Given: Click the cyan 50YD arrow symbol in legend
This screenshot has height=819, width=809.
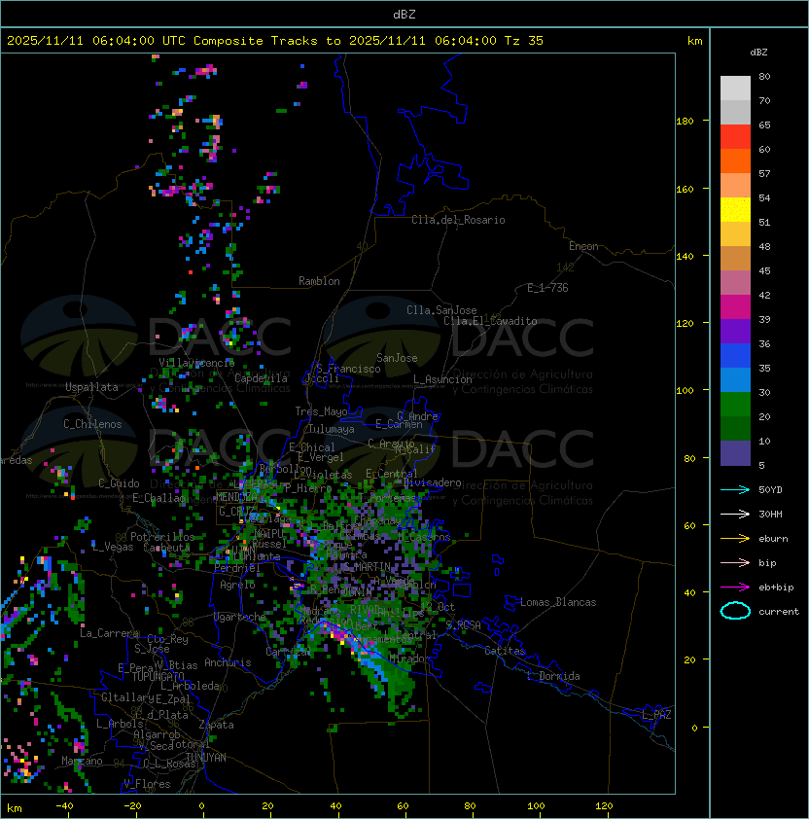Looking at the screenshot, I should [735, 489].
